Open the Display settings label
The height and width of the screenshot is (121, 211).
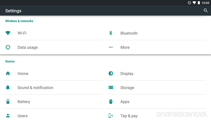[127, 74]
